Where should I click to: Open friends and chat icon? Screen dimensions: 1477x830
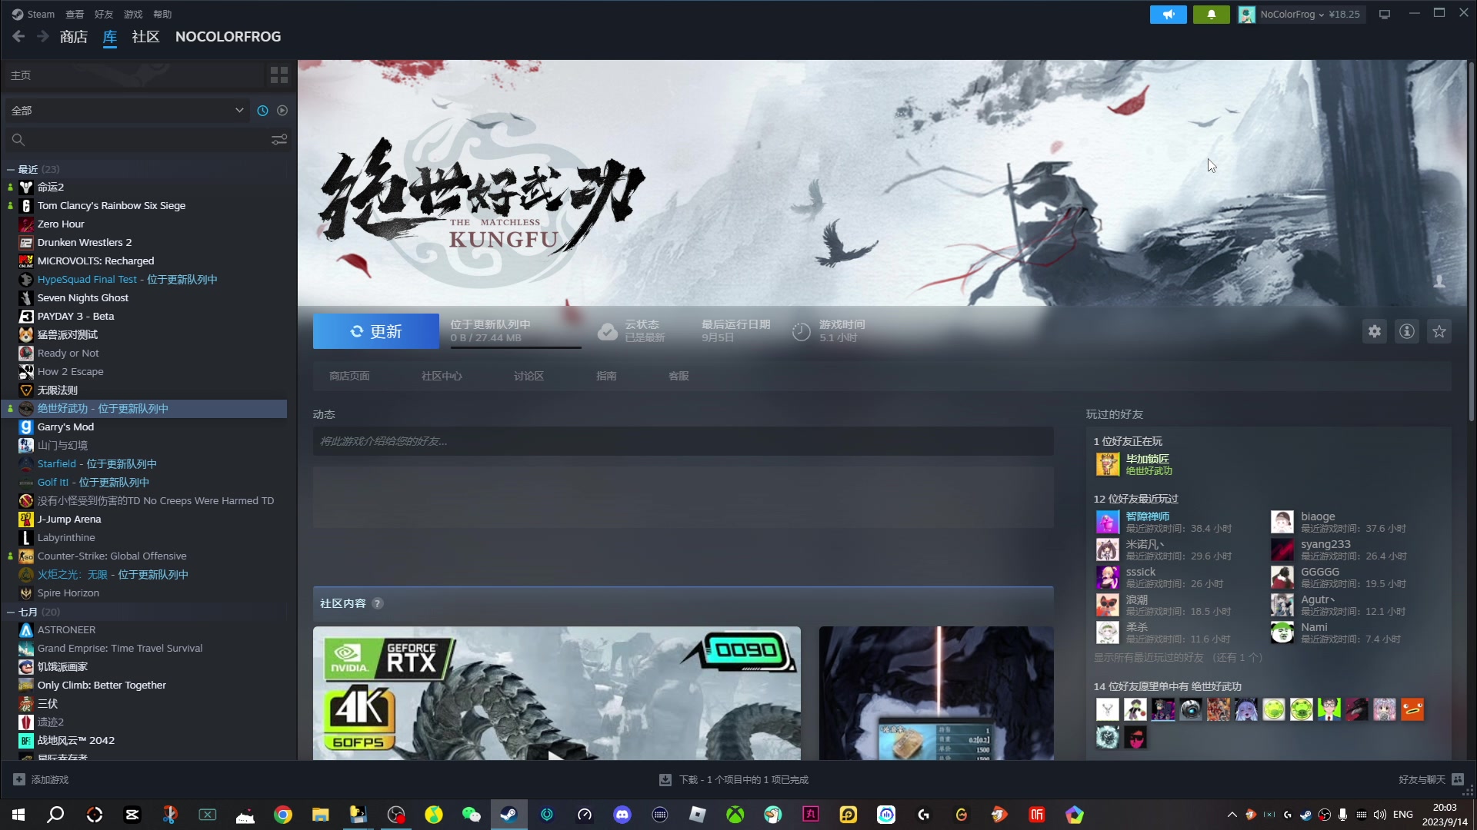pos(1458,779)
